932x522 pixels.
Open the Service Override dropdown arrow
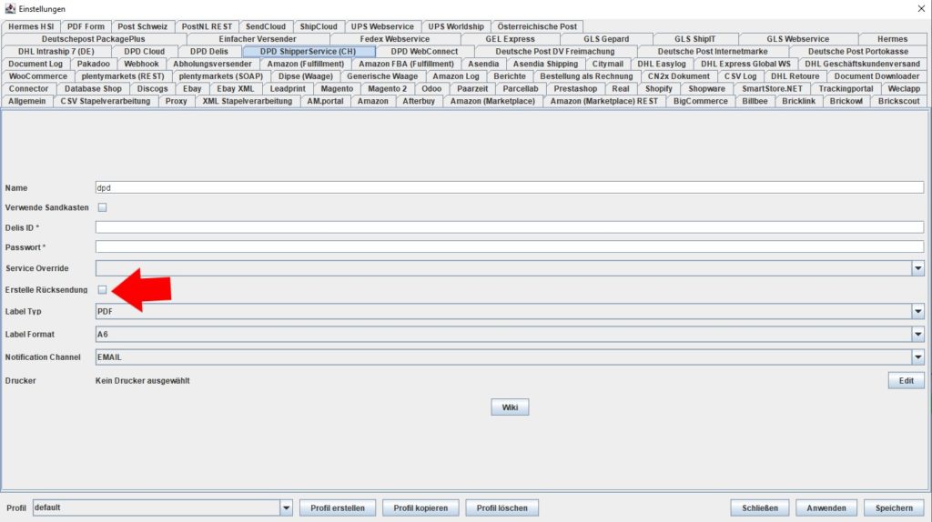tap(917, 268)
